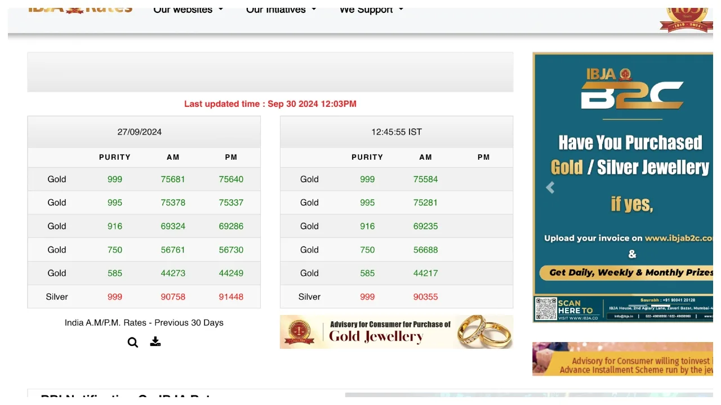The width and height of the screenshot is (721, 405).
Task: Select Silver PM value 91448
Action: coord(231,297)
